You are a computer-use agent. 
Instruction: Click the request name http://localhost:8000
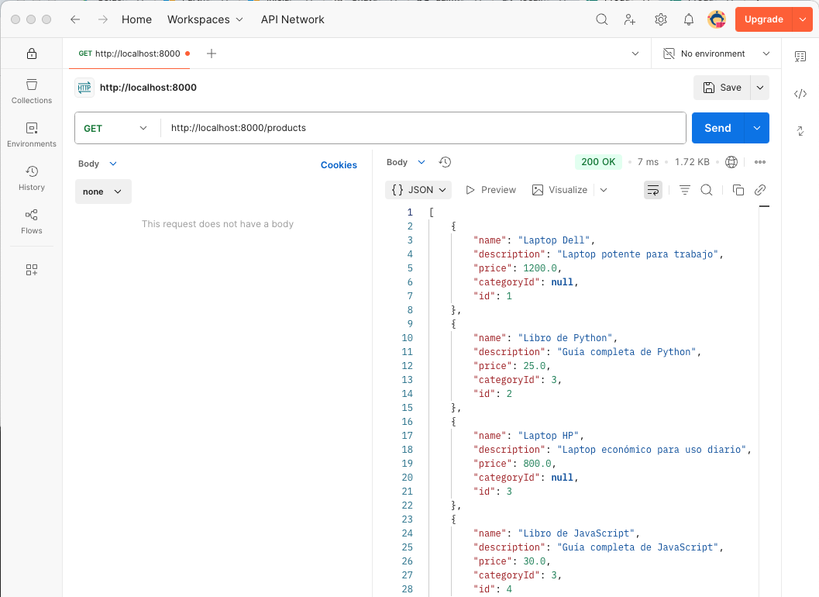pos(148,88)
